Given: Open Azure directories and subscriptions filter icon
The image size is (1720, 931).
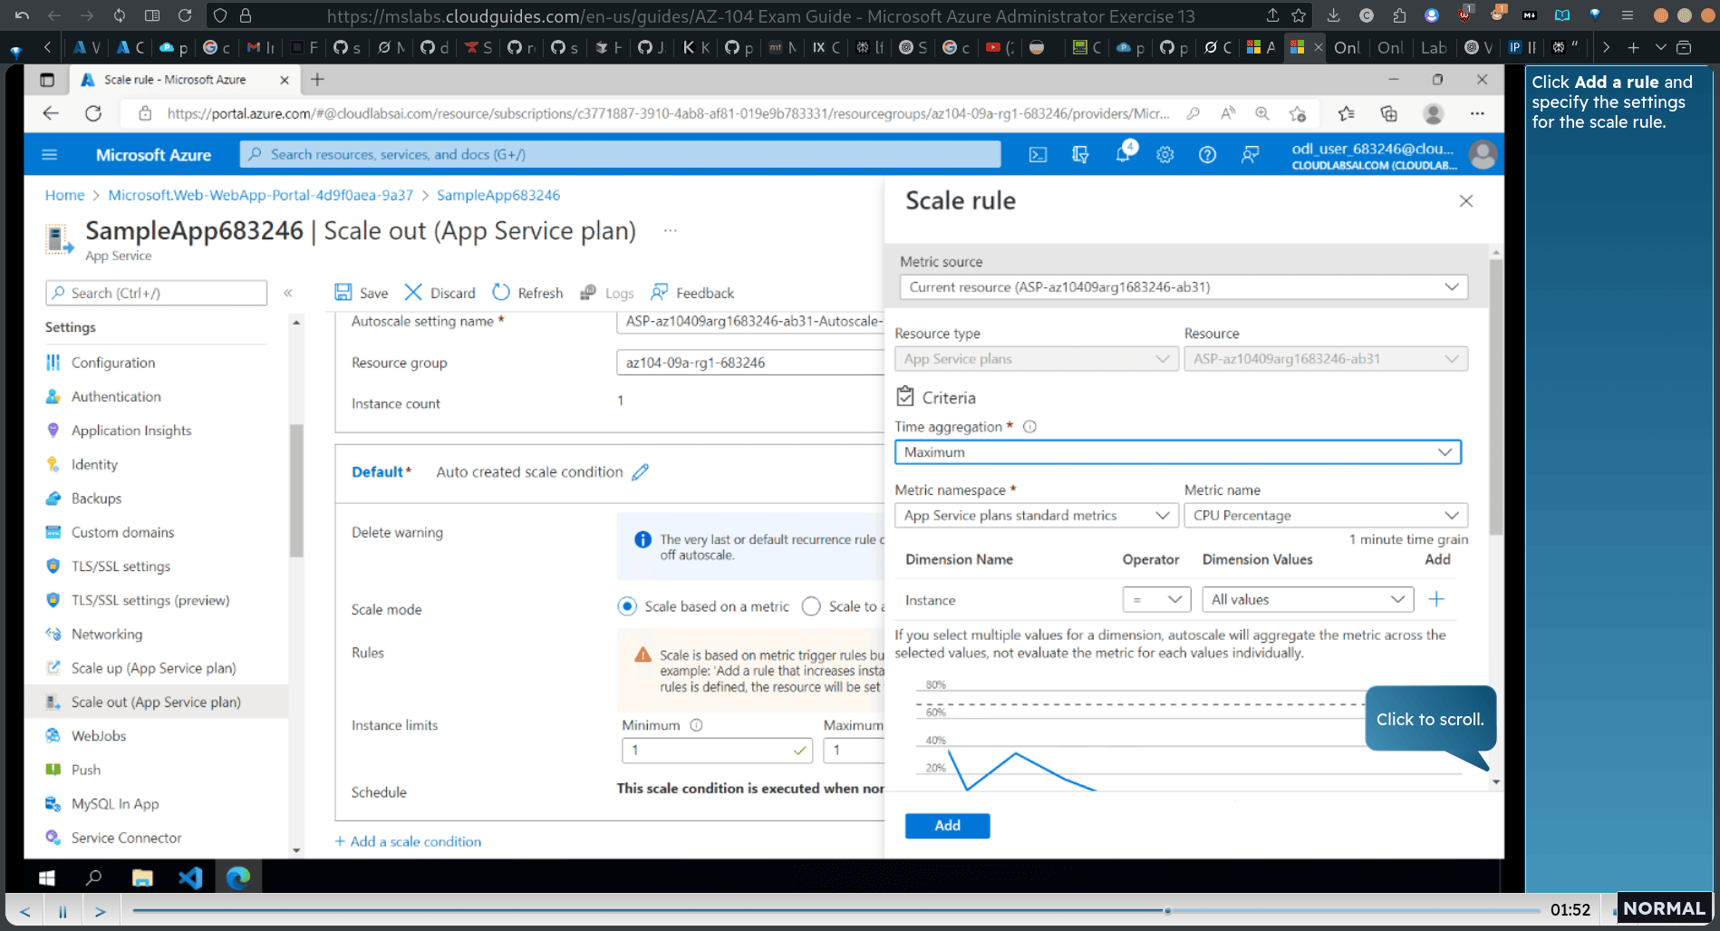Looking at the screenshot, I should [1080, 155].
